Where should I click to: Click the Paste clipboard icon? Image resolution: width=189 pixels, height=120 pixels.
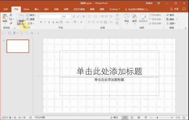[x=5, y=17]
